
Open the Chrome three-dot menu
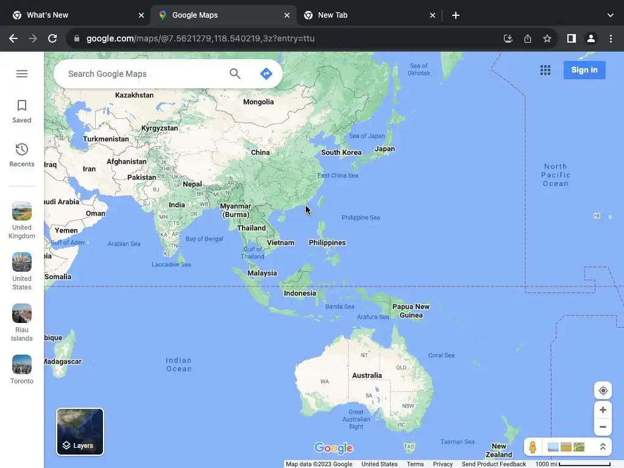[x=611, y=38]
